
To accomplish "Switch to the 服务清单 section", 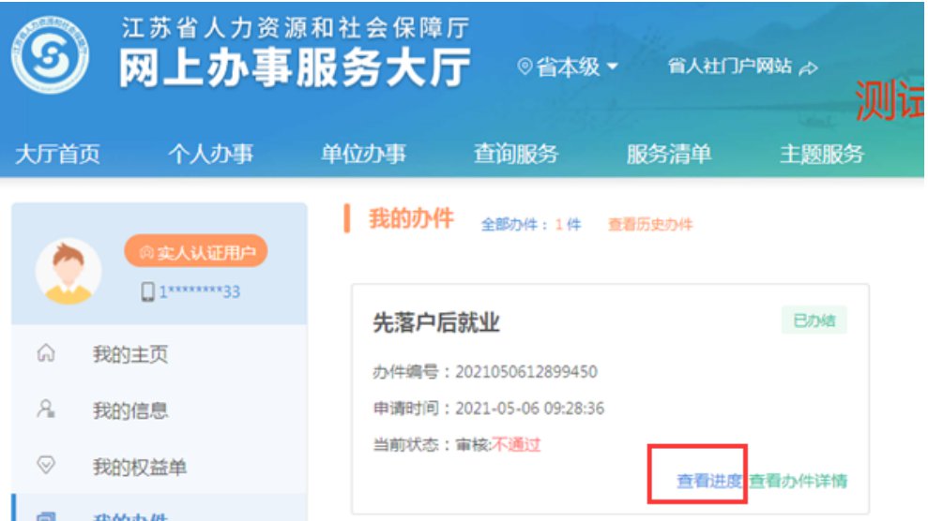I will 669,154.
